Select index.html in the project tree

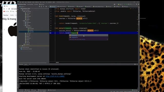pos(31,32)
